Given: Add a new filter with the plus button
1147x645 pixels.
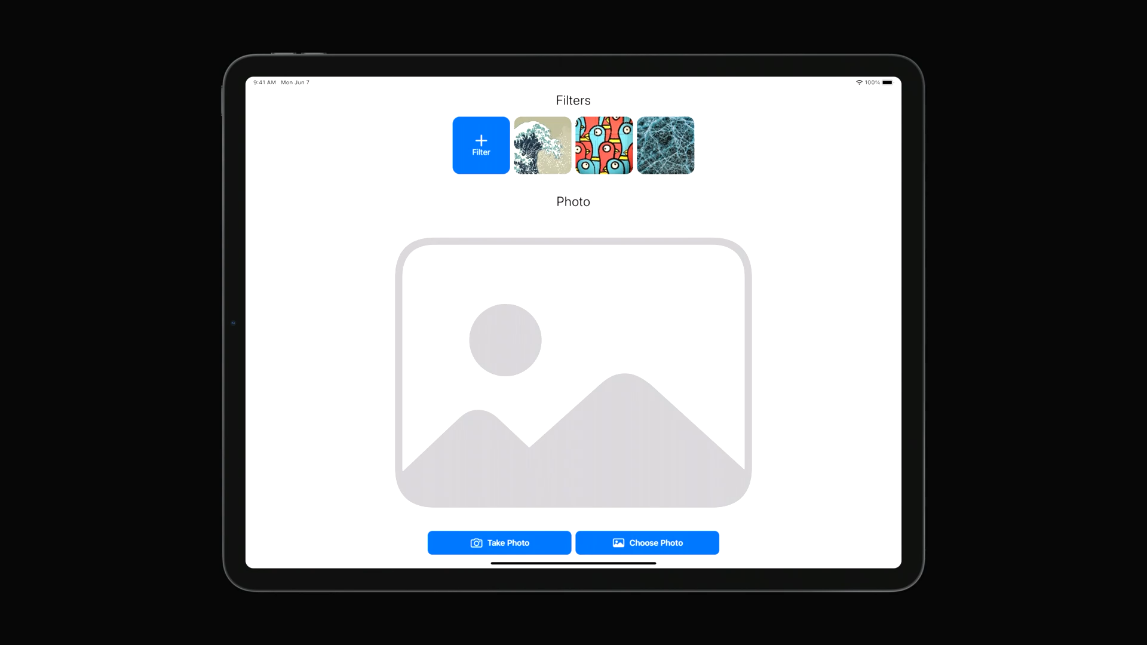Looking at the screenshot, I should (x=481, y=145).
